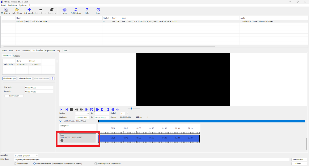Click the Startpunkt time field
Viewport: 309px width, 166px height.
click(x=83, y=117)
